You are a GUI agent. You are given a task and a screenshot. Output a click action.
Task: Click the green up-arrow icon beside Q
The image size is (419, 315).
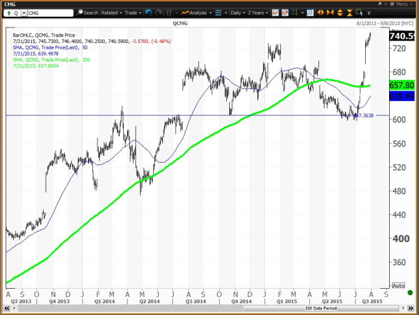point(9,13)
